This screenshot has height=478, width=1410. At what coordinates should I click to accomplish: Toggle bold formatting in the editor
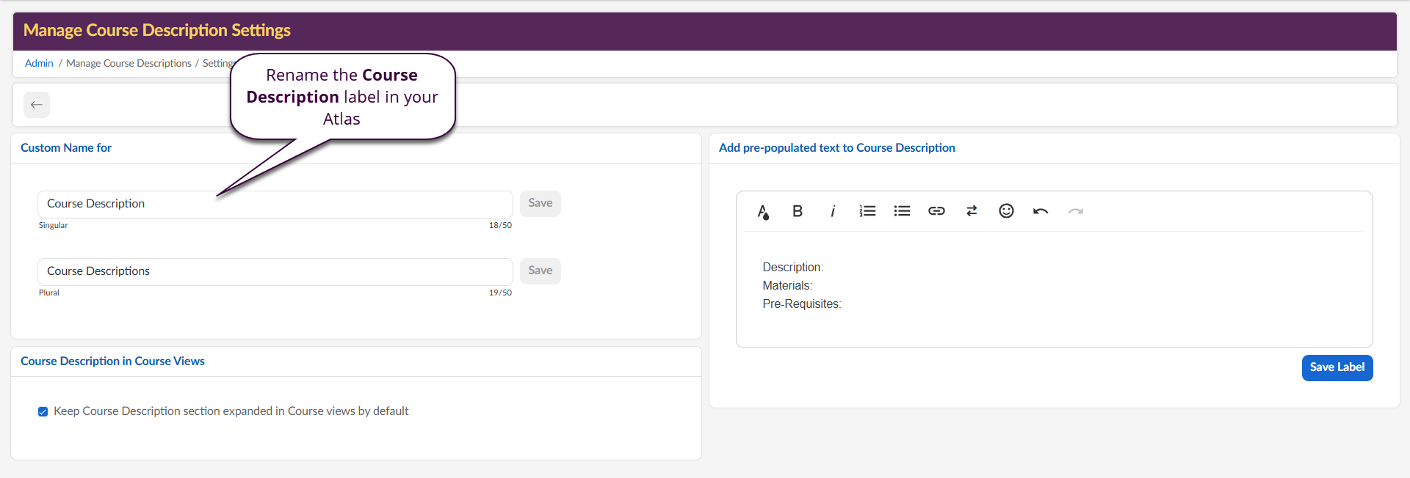pyautogui.click(x=798, y=211)
